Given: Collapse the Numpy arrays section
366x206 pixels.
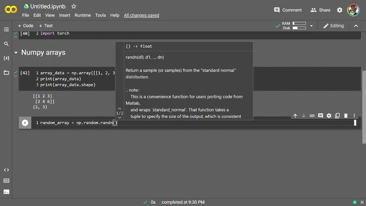Looking at the screenshot, I should click(x=16, y=53).
